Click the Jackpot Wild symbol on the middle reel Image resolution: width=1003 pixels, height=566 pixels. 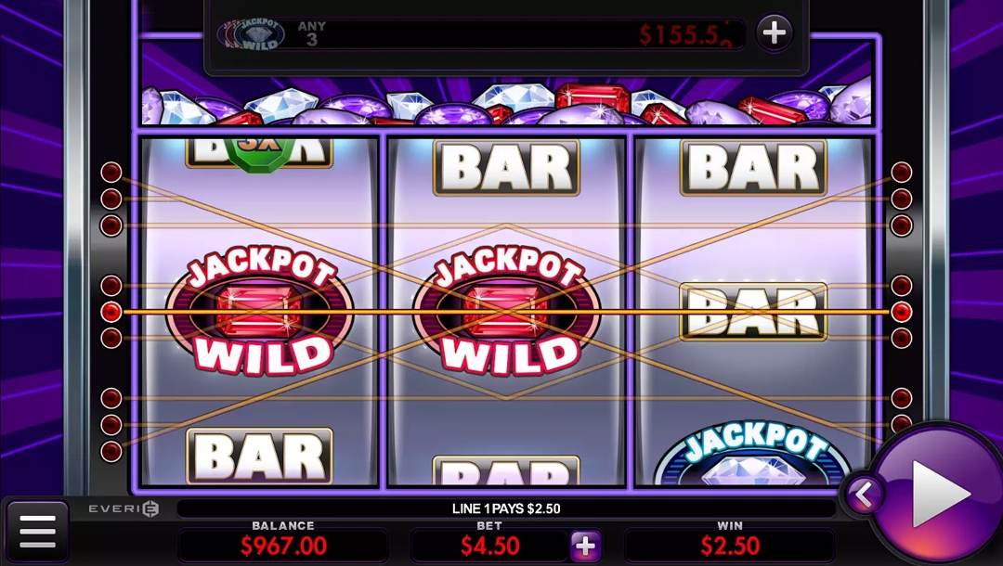click(507, 311)
